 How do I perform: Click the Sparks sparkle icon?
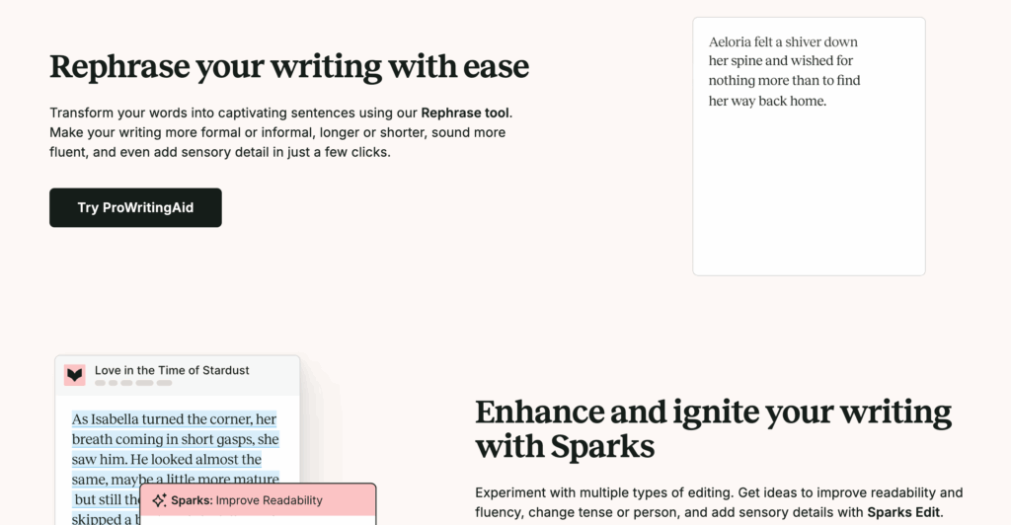(x=159, y=500)
